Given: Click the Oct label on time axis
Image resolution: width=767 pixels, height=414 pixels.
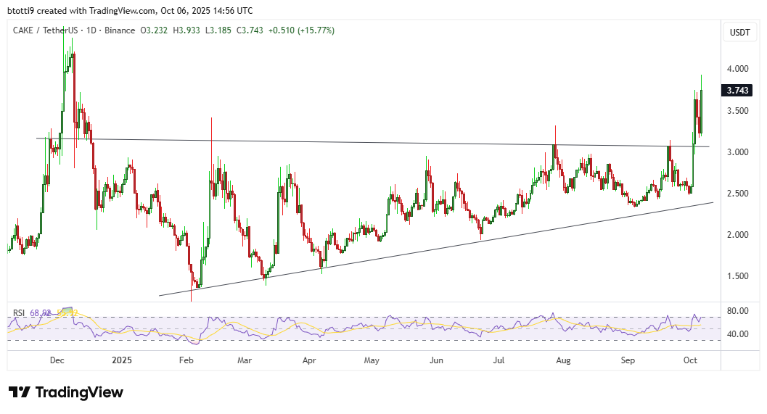Looking at the screenshot, I should (689, 360).
